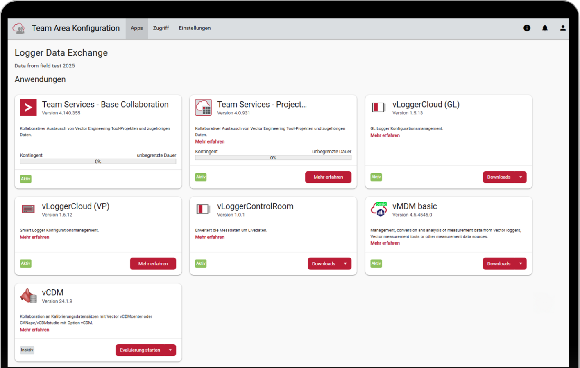Click 'Version 4.140.355' text
Screen dimensions: 580x368
61,113
